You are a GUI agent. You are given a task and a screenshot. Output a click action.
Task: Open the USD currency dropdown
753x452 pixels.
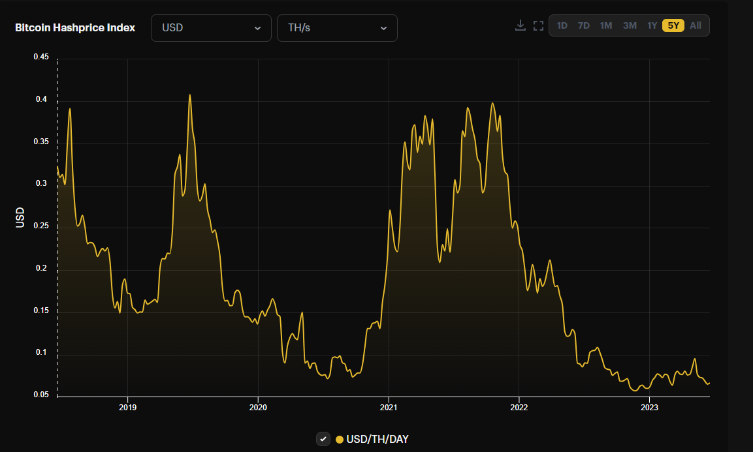pyautogui.click(x=212, y=28)
